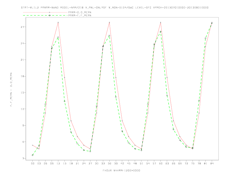
Task: Click the green circle data point at hour 81
Action: [206, 38]
